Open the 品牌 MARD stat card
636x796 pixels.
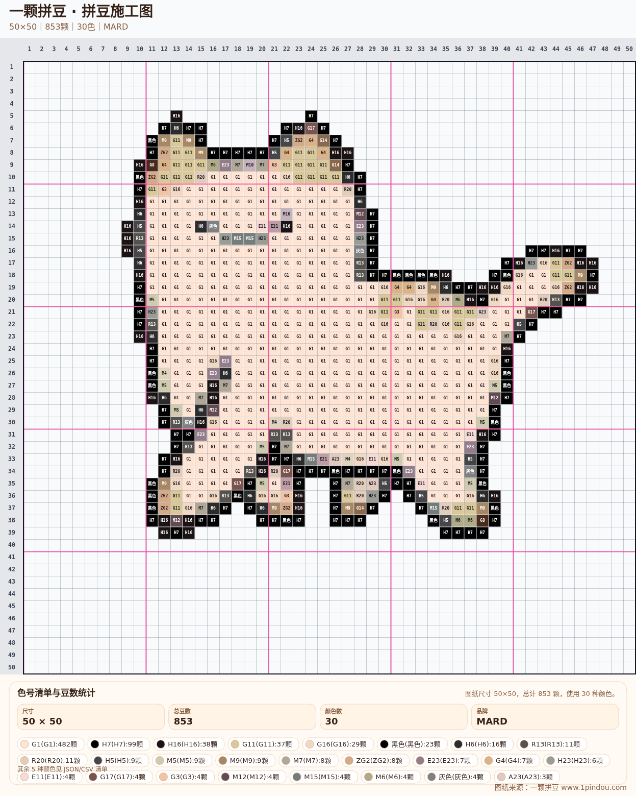[545, 717]
